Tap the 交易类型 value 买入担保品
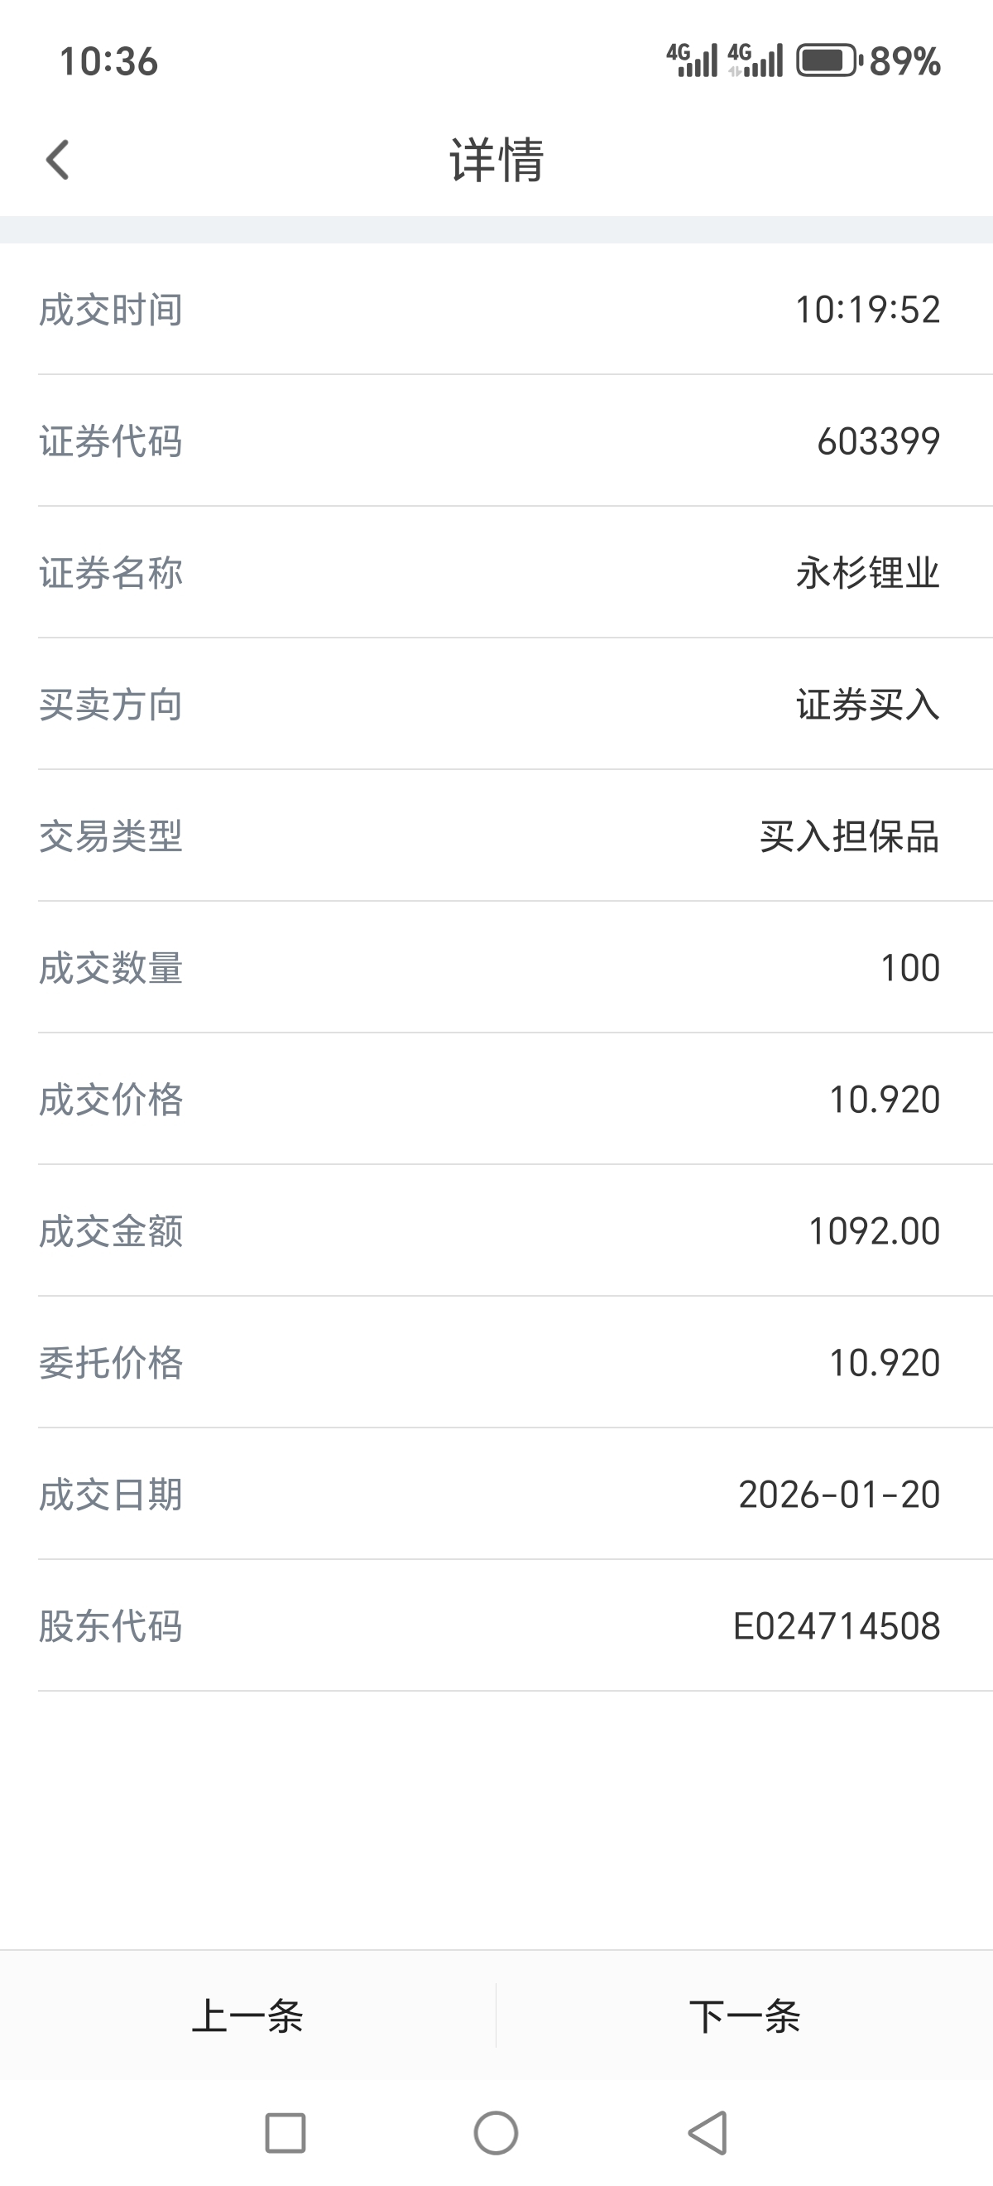993x2186 pixels. (x=850, y=835)
